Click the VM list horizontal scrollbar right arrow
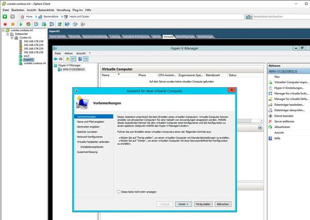310x220 pixels. tap(261, 121)
